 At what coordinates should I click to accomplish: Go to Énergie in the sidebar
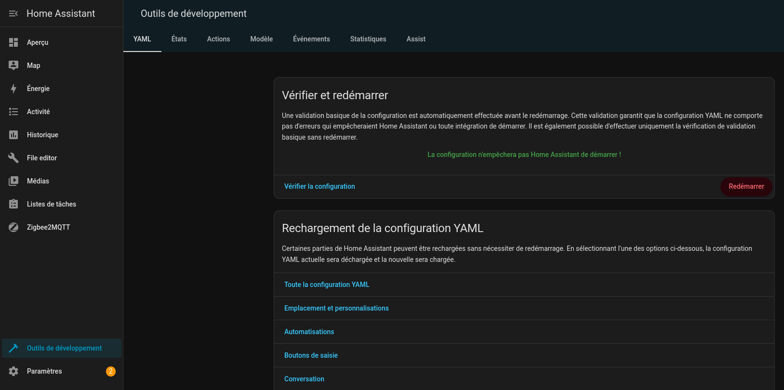pos(62,89)
